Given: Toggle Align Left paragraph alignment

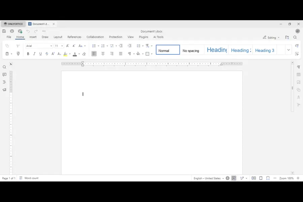Looking at the screenshot, I should [94, 54].
